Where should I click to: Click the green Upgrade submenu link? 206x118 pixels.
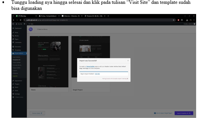15,76
